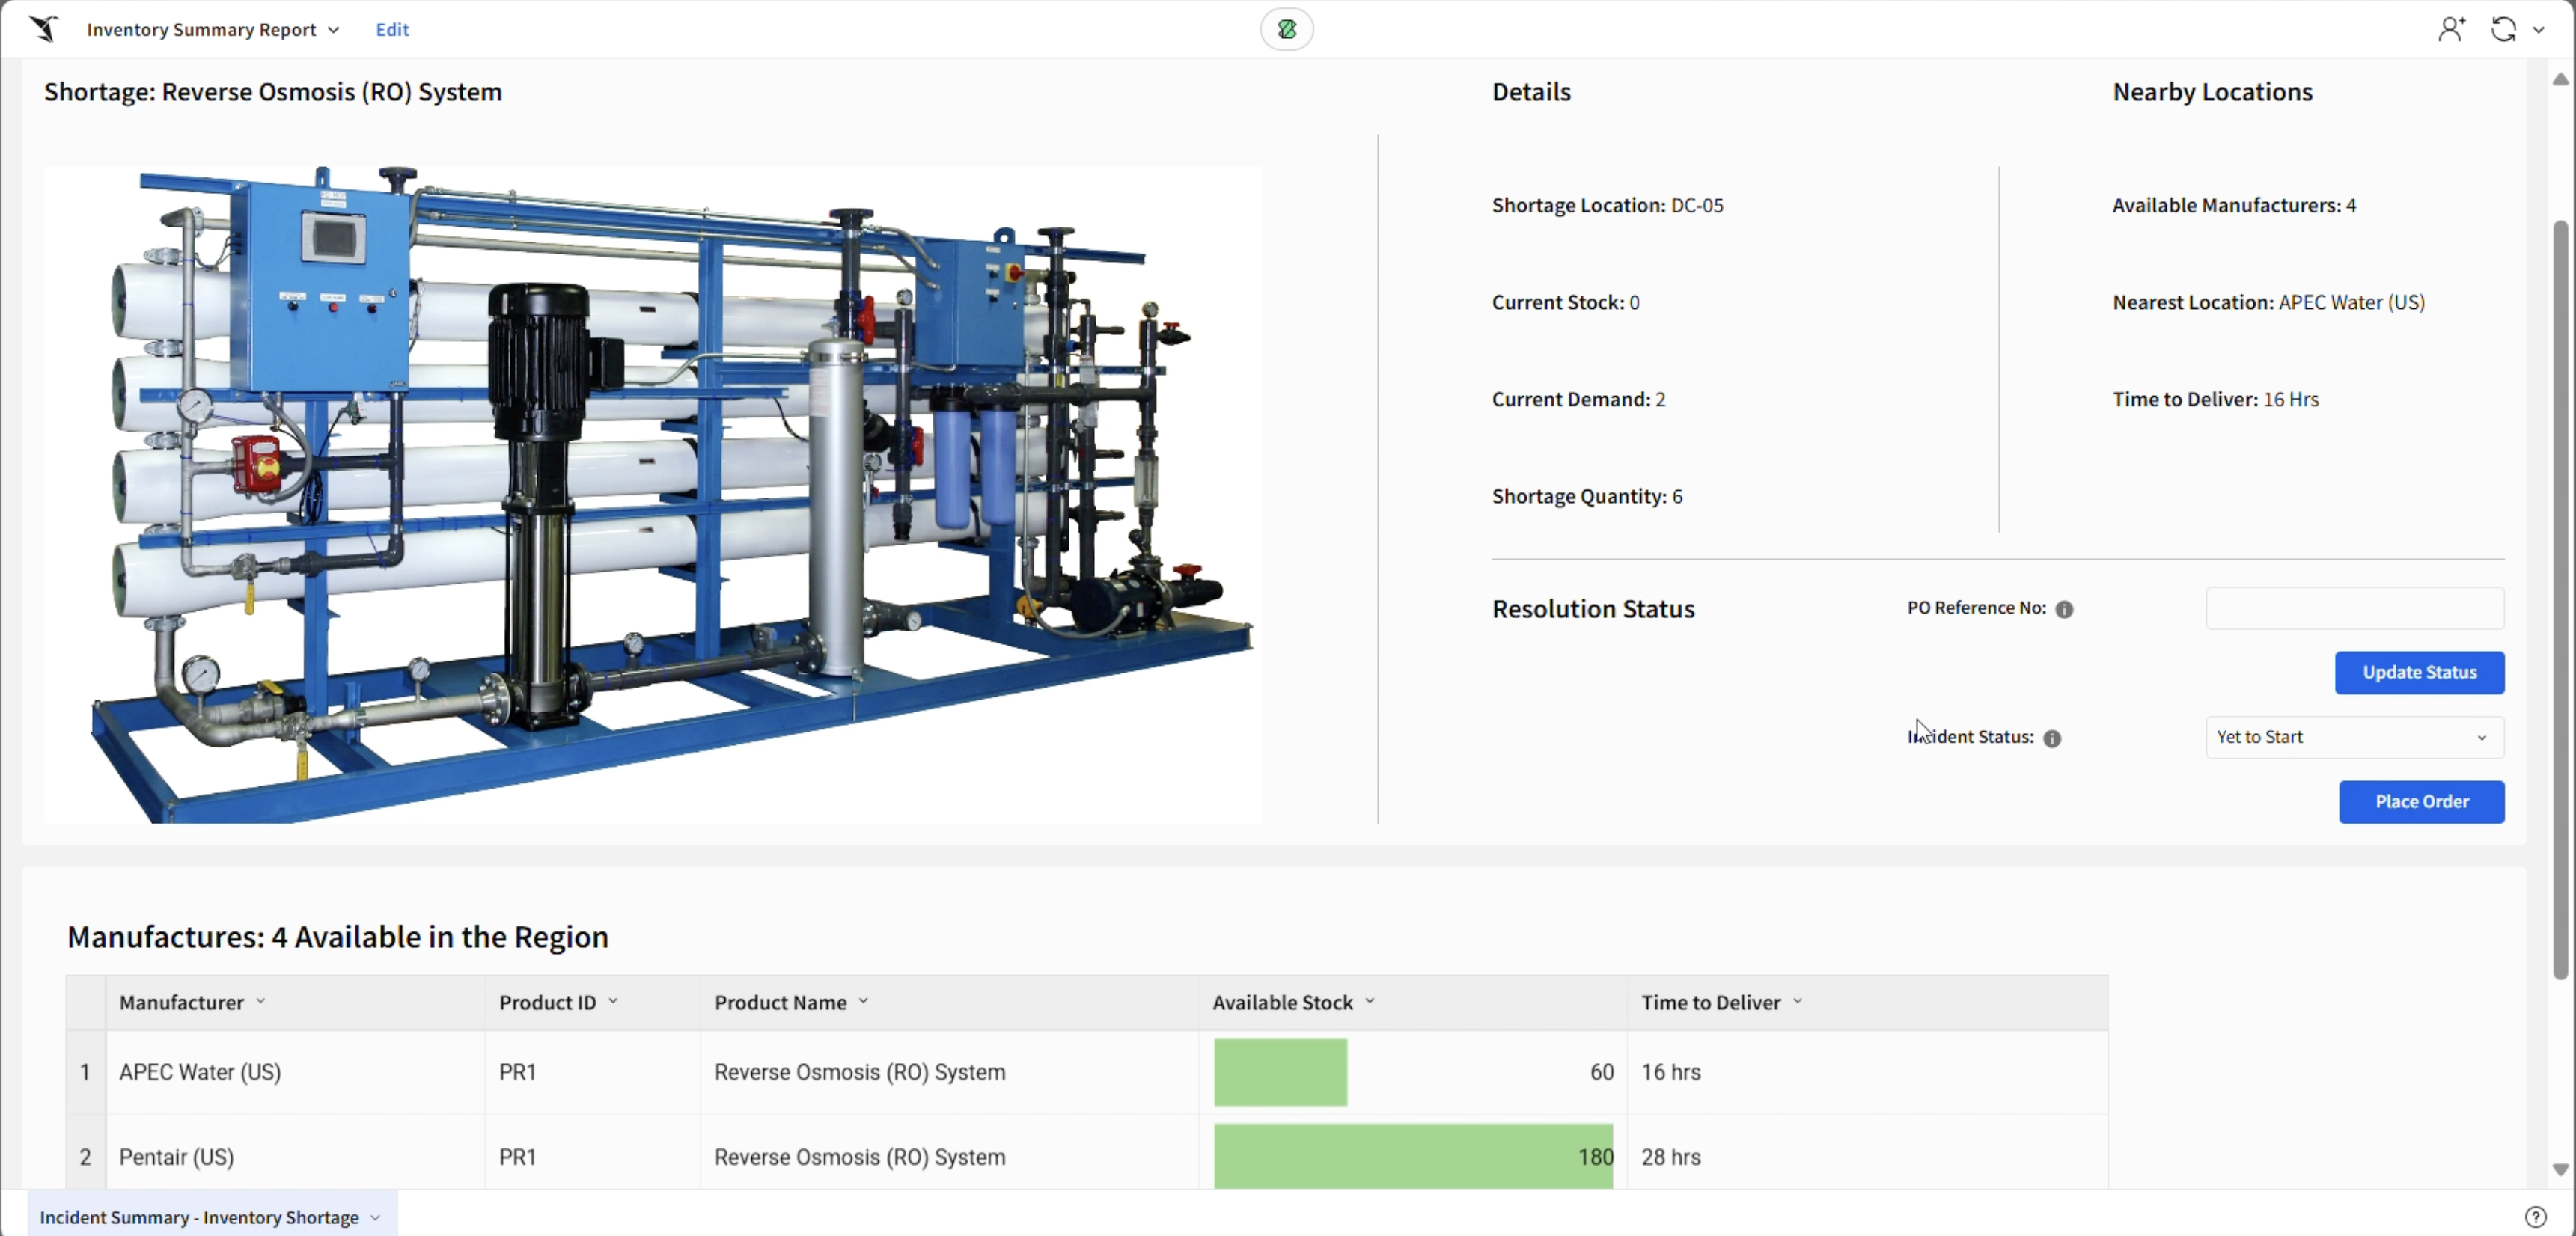This screenshot has width=2576, height=1236.
Task: Click info icon next to PO Reference No
Action: (2064, 609)
